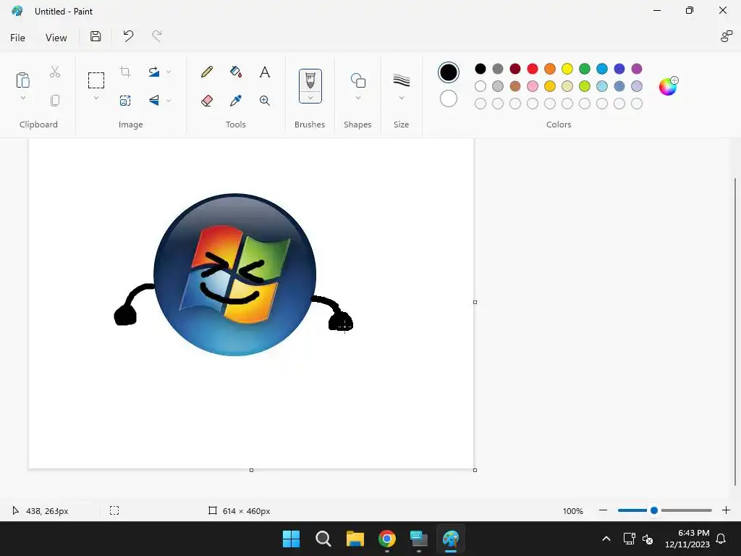Open the Edit colors rainbow wheel

(x=668, y=86)
